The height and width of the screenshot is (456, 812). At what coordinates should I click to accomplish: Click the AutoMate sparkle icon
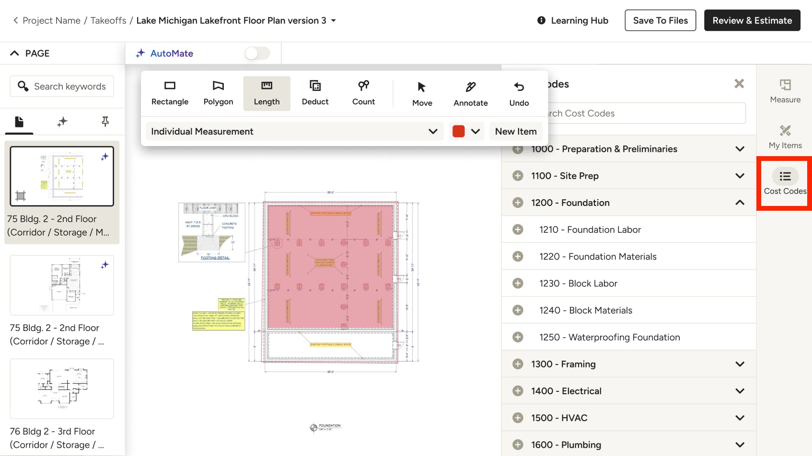pos(140,53)
